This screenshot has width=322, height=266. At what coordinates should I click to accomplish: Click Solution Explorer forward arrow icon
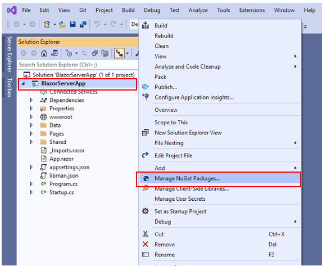[x=34, y=53]
